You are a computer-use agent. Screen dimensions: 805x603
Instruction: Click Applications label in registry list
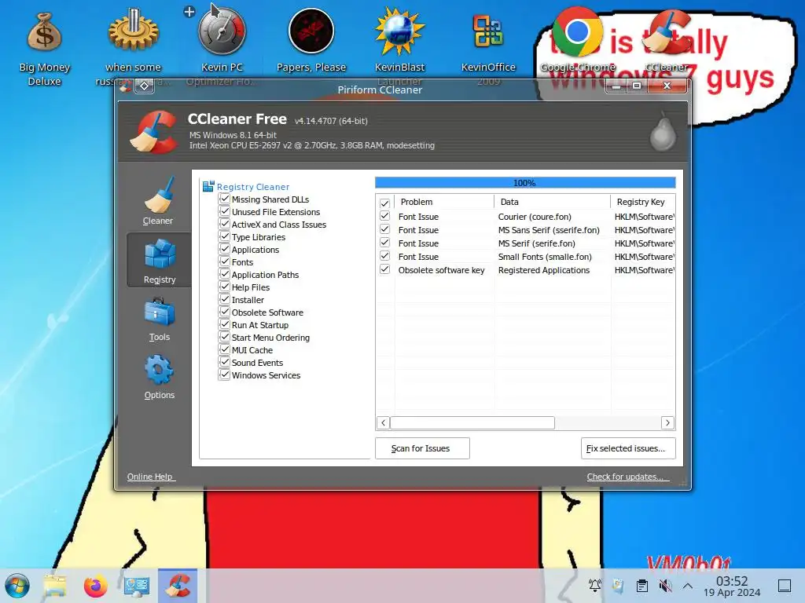pyautogui.click(x=255, y=250)
